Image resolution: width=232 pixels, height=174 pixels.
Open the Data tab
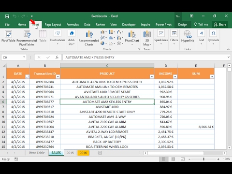[x=87, y=25]
